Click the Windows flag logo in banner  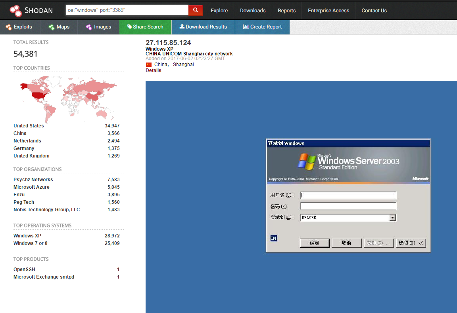coord(307,161)
